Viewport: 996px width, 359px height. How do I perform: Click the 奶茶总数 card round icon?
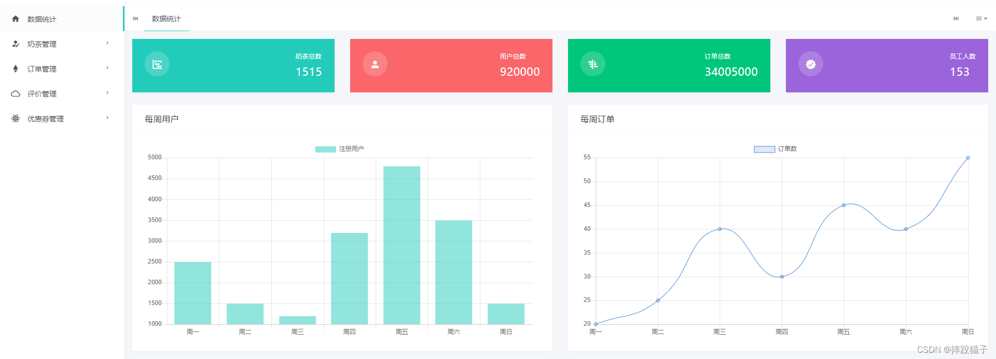[x=157, y=64]
